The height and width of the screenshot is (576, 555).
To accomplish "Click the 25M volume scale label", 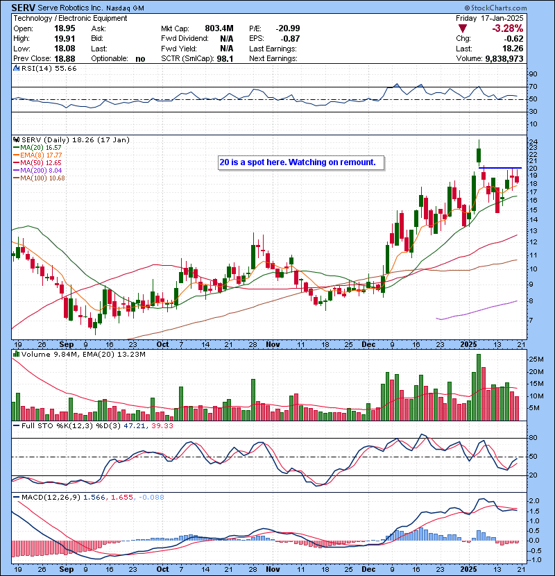I will pyautogui.click(x=536, y=359).
